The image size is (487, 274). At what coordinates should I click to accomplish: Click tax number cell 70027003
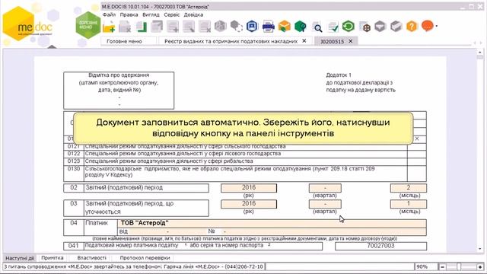tap(380, 246)
